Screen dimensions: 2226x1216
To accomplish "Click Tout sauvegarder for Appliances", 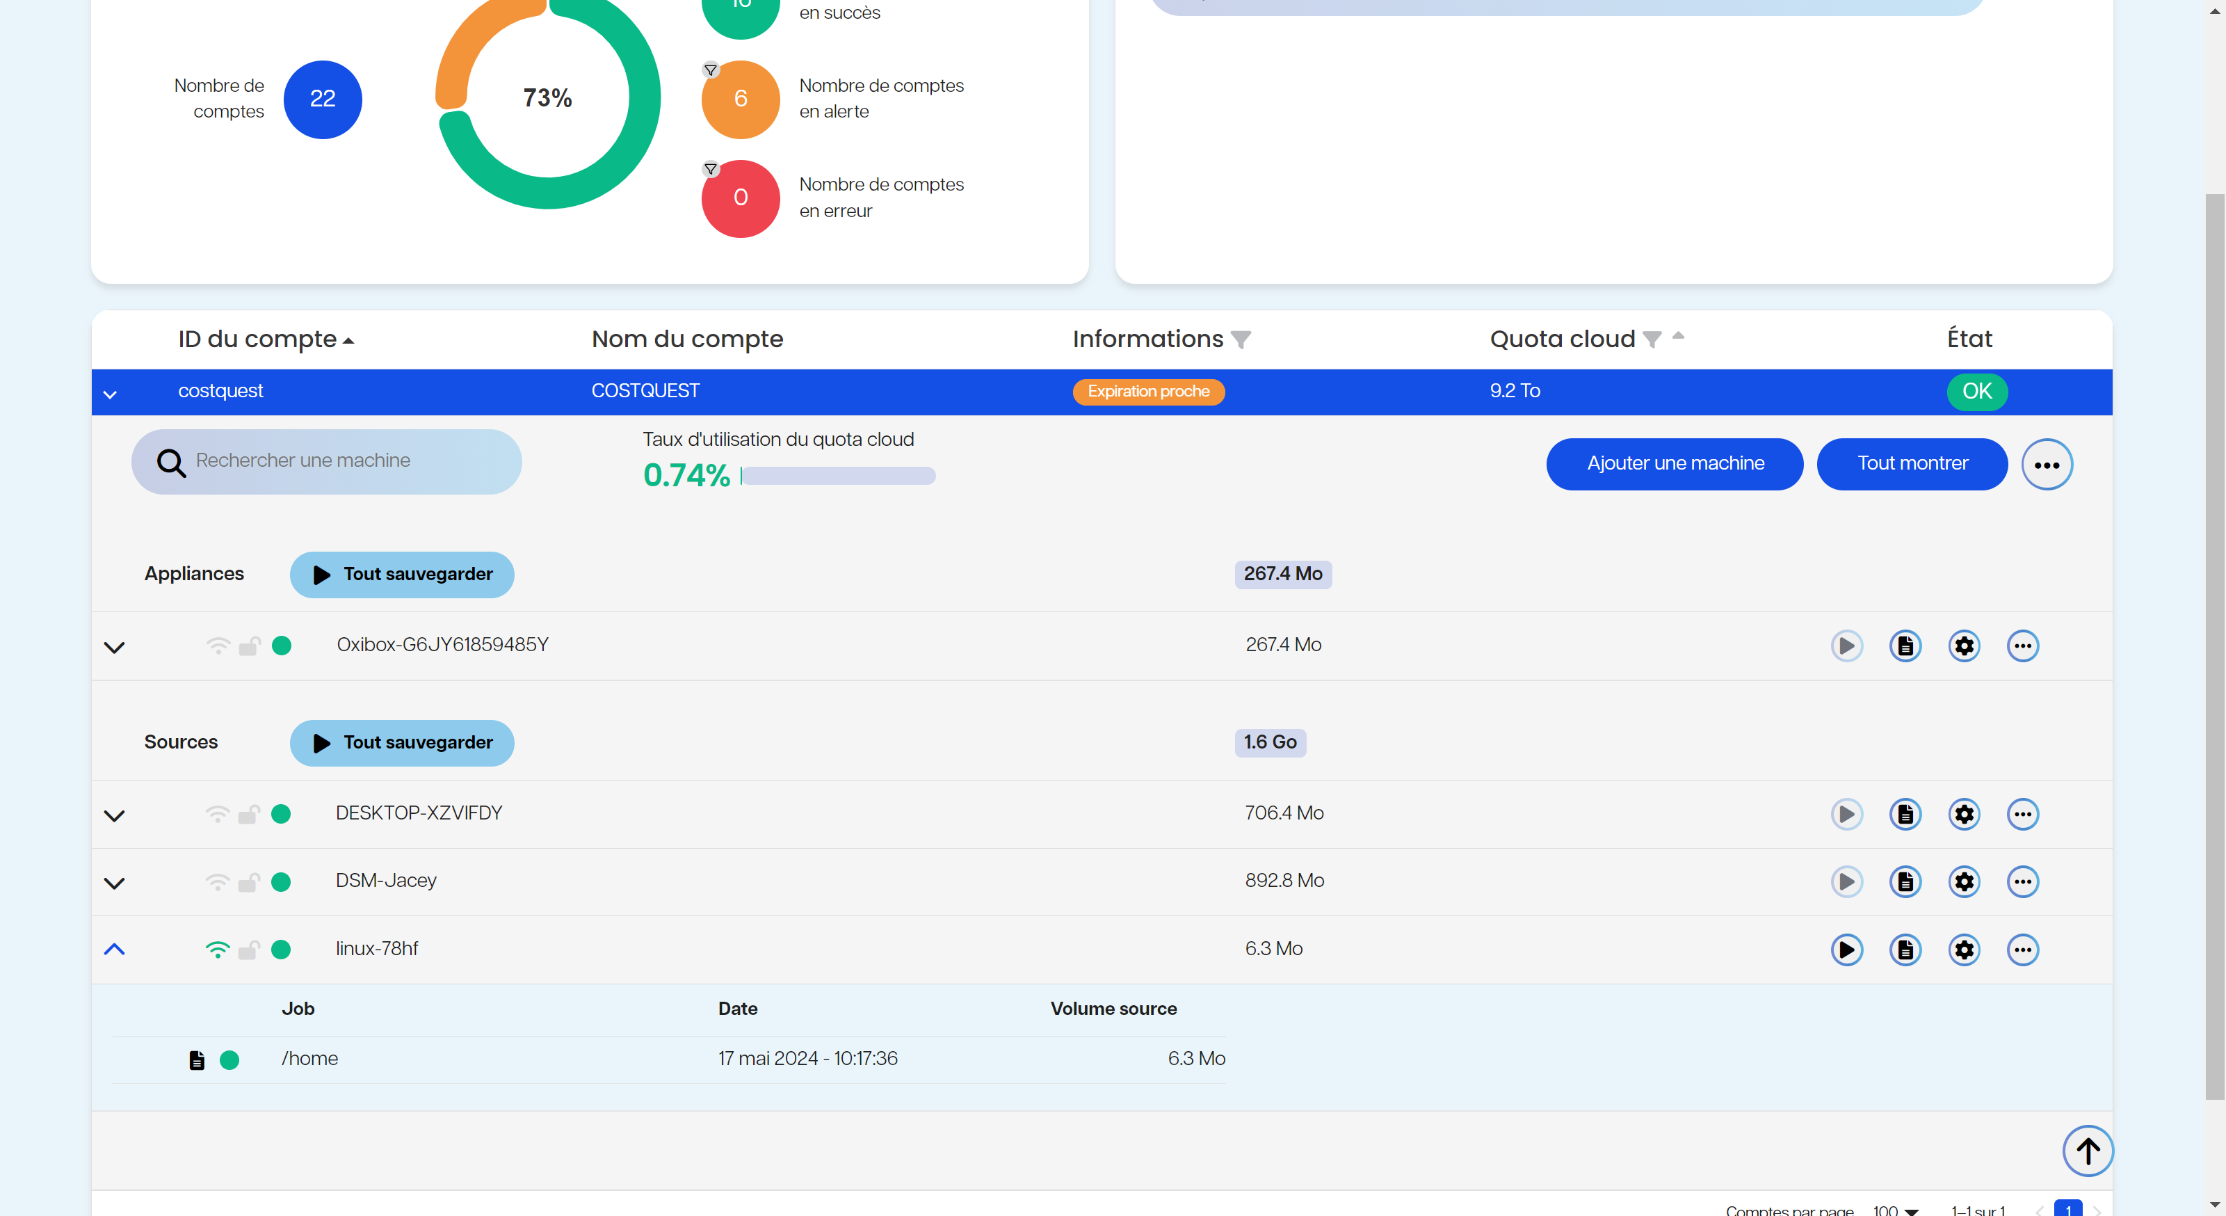I will pos(402,575).
